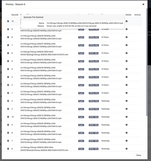This screenshot has height=161, width=151.
Task: Click the English badge in episode 5's row
Action: [81, 61]
